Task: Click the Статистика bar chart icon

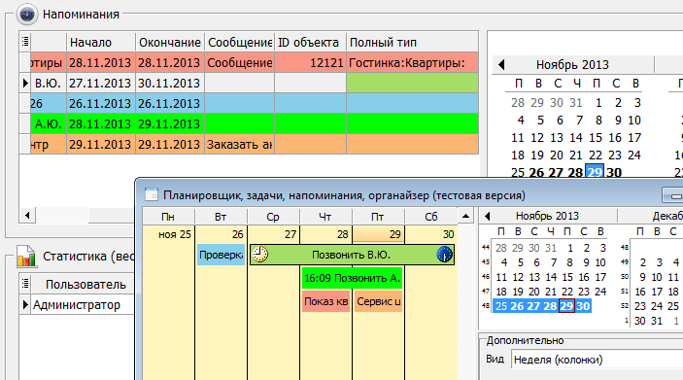Action: (26, 256)
